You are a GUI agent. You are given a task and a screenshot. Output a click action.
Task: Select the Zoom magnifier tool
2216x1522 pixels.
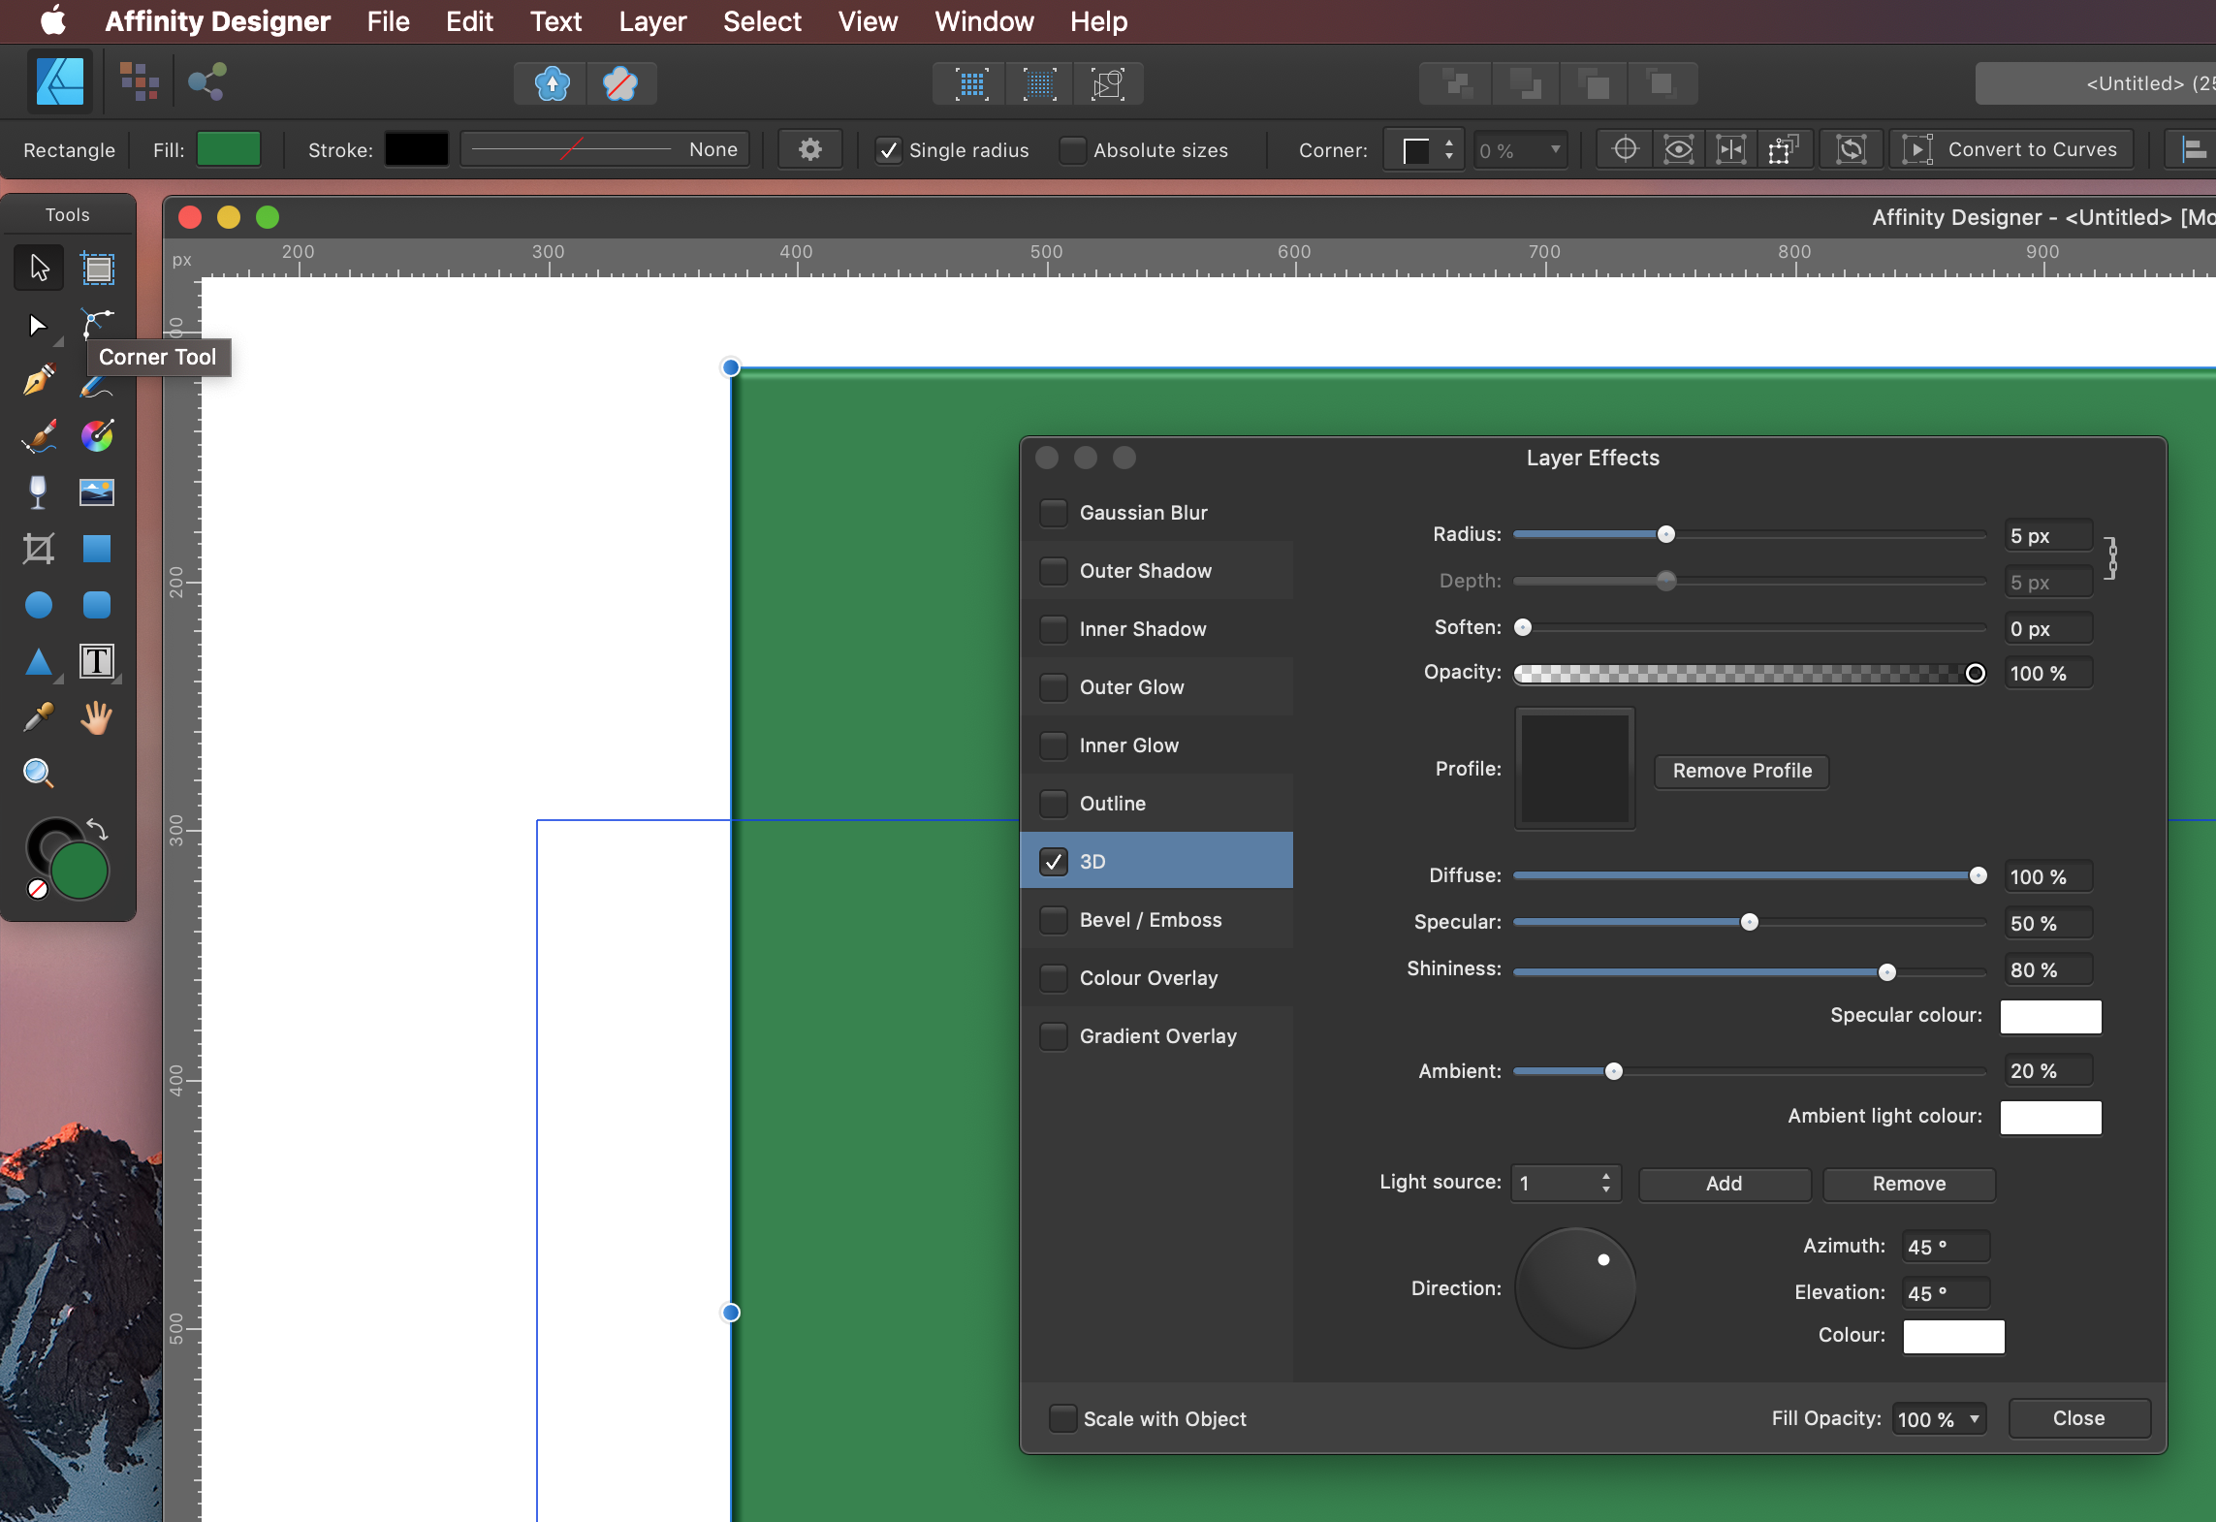coord(39,773)
